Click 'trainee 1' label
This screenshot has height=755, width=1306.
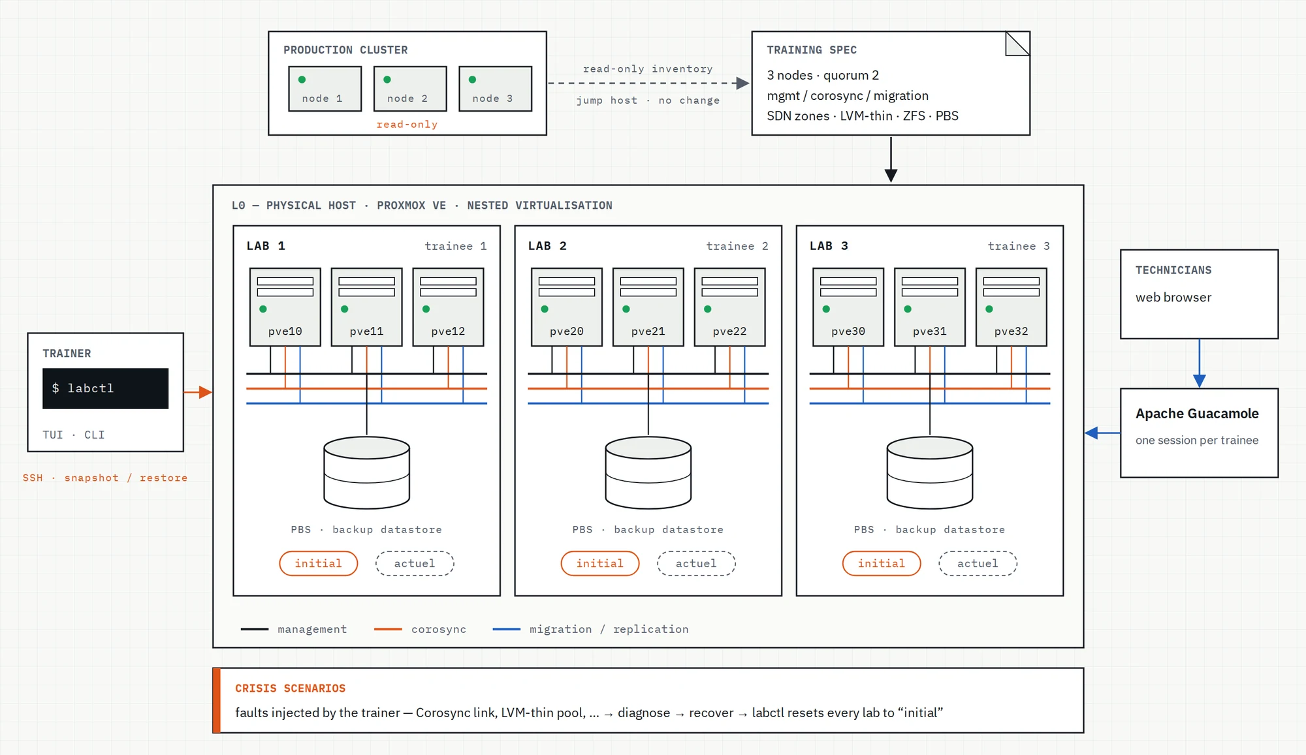[x=456, y=247]
